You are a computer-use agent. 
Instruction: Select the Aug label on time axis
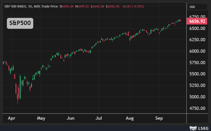point(130,118)
